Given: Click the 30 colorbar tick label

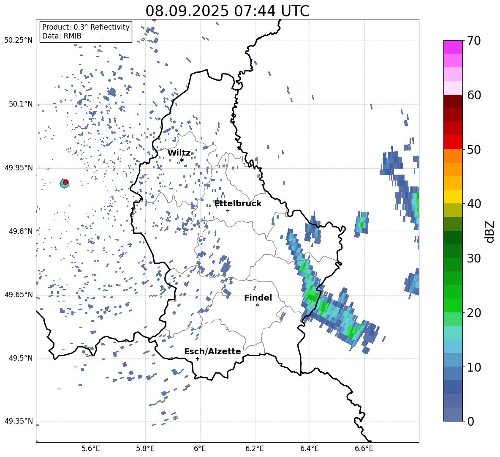Looking at the screenshot, I should (x=474, y=258).
